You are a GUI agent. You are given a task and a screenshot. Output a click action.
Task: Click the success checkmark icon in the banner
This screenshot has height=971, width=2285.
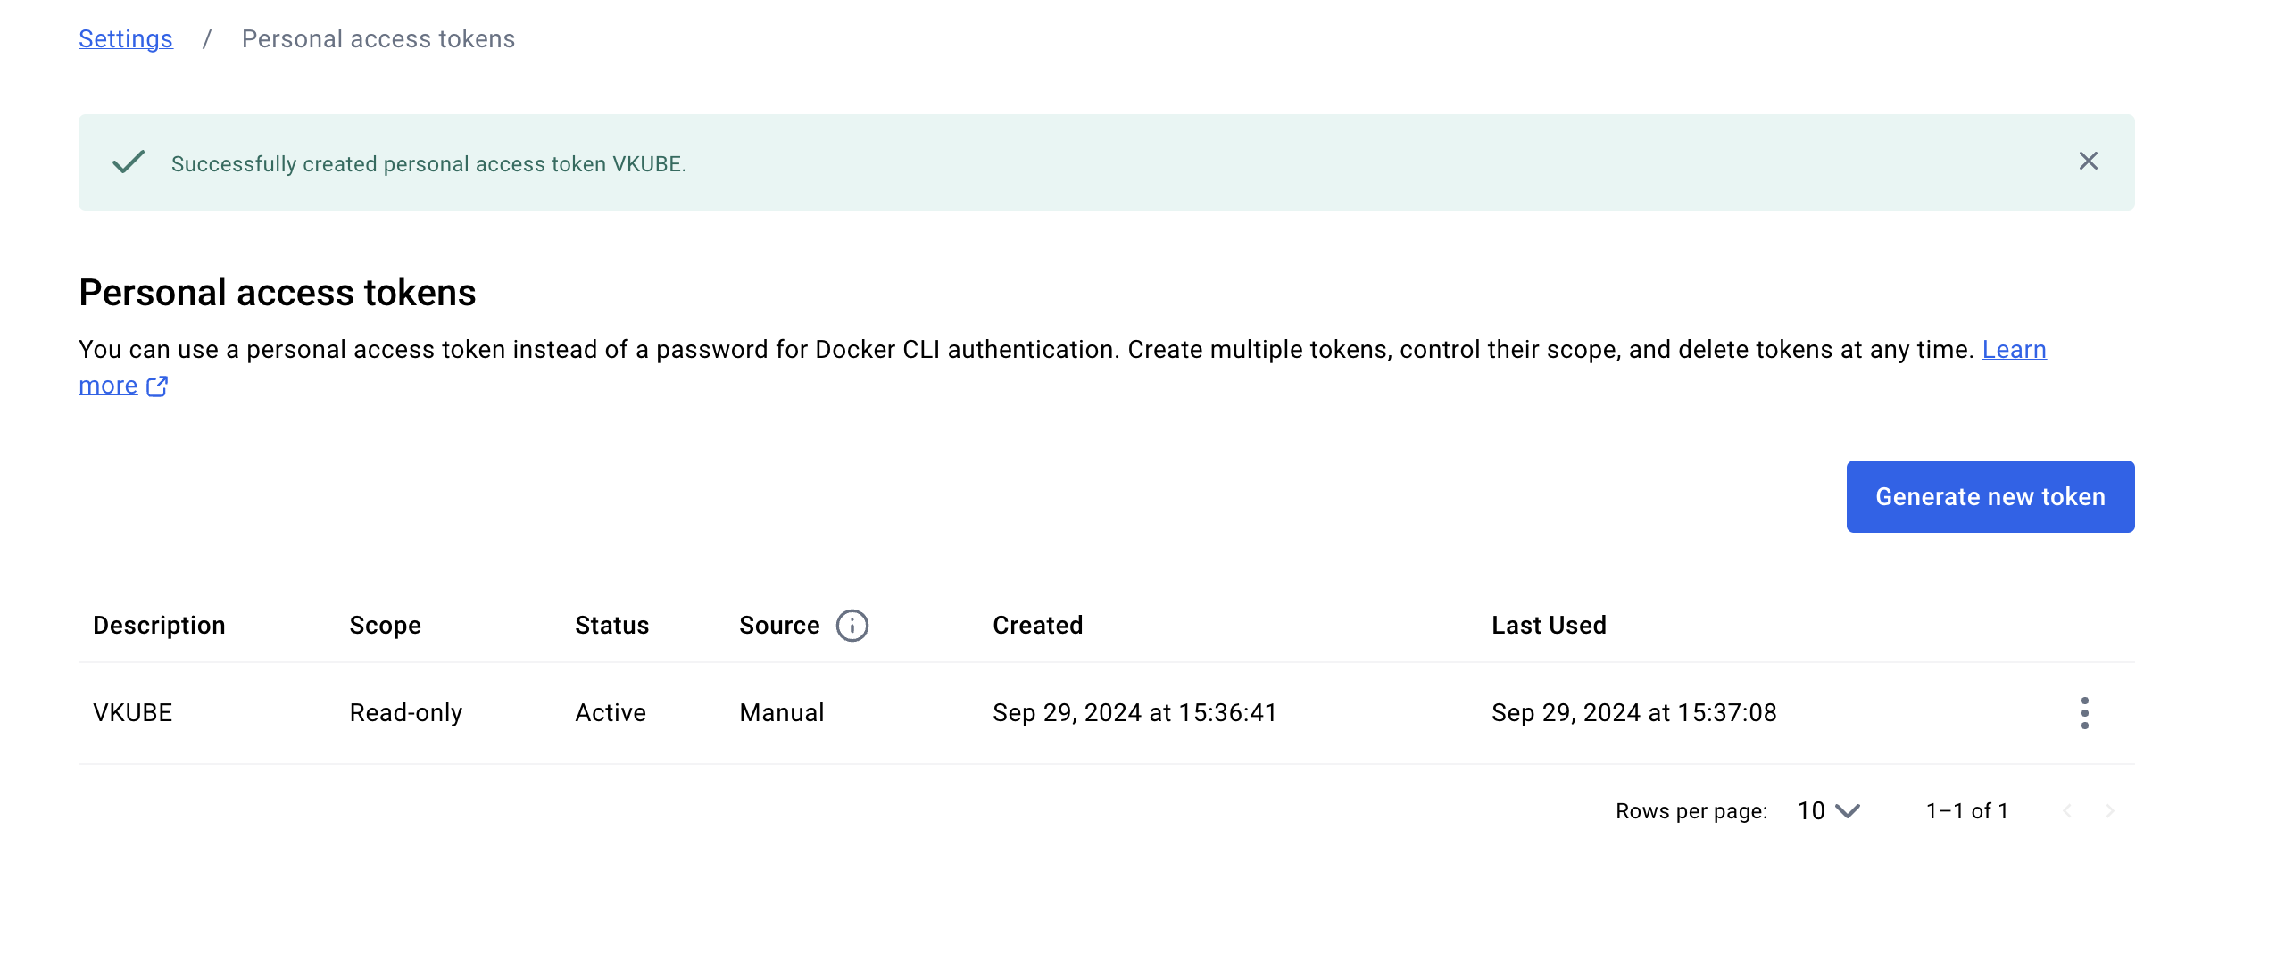tap(129, 162)
